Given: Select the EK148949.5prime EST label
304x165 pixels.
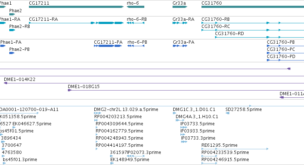Looking at the screenshot, I should [130, 160].
